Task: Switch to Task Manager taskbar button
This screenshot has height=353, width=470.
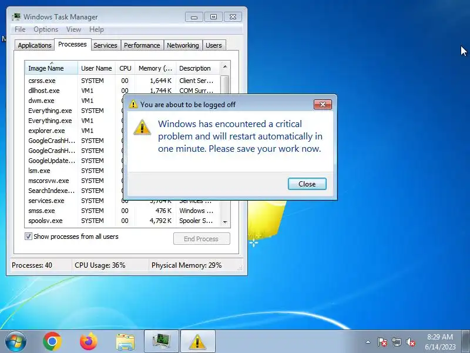Action: pos(161,342)
